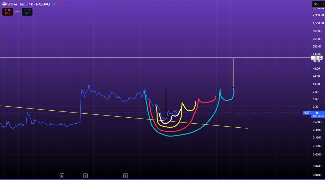Click the 450.00 price scale value
Screen dimensions: 325x180
[317, 39]
